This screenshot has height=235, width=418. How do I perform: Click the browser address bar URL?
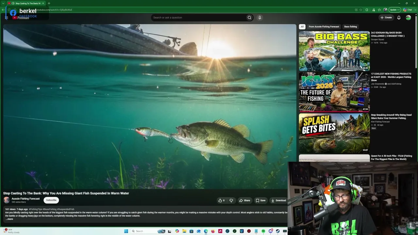click(54, 10)
